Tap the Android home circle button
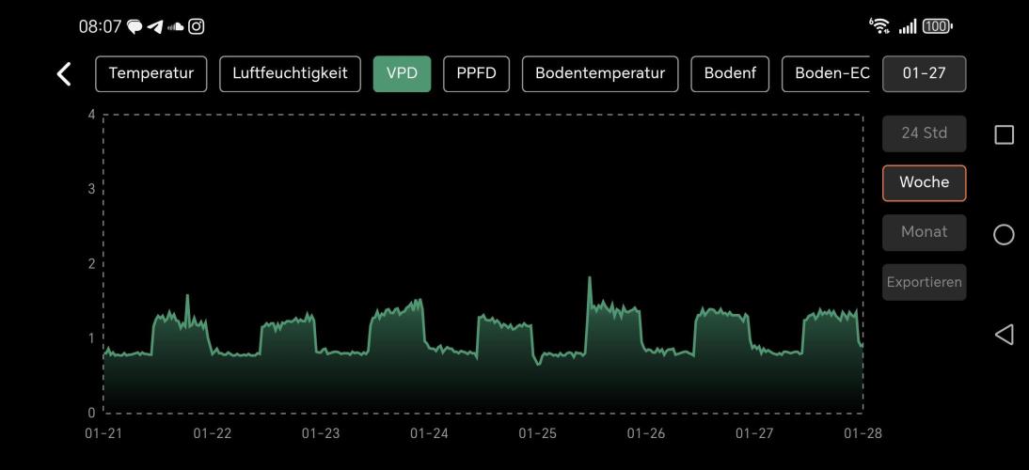Image resolution: width=1029 pixels, height=470 pixels. pos(1004,234)
